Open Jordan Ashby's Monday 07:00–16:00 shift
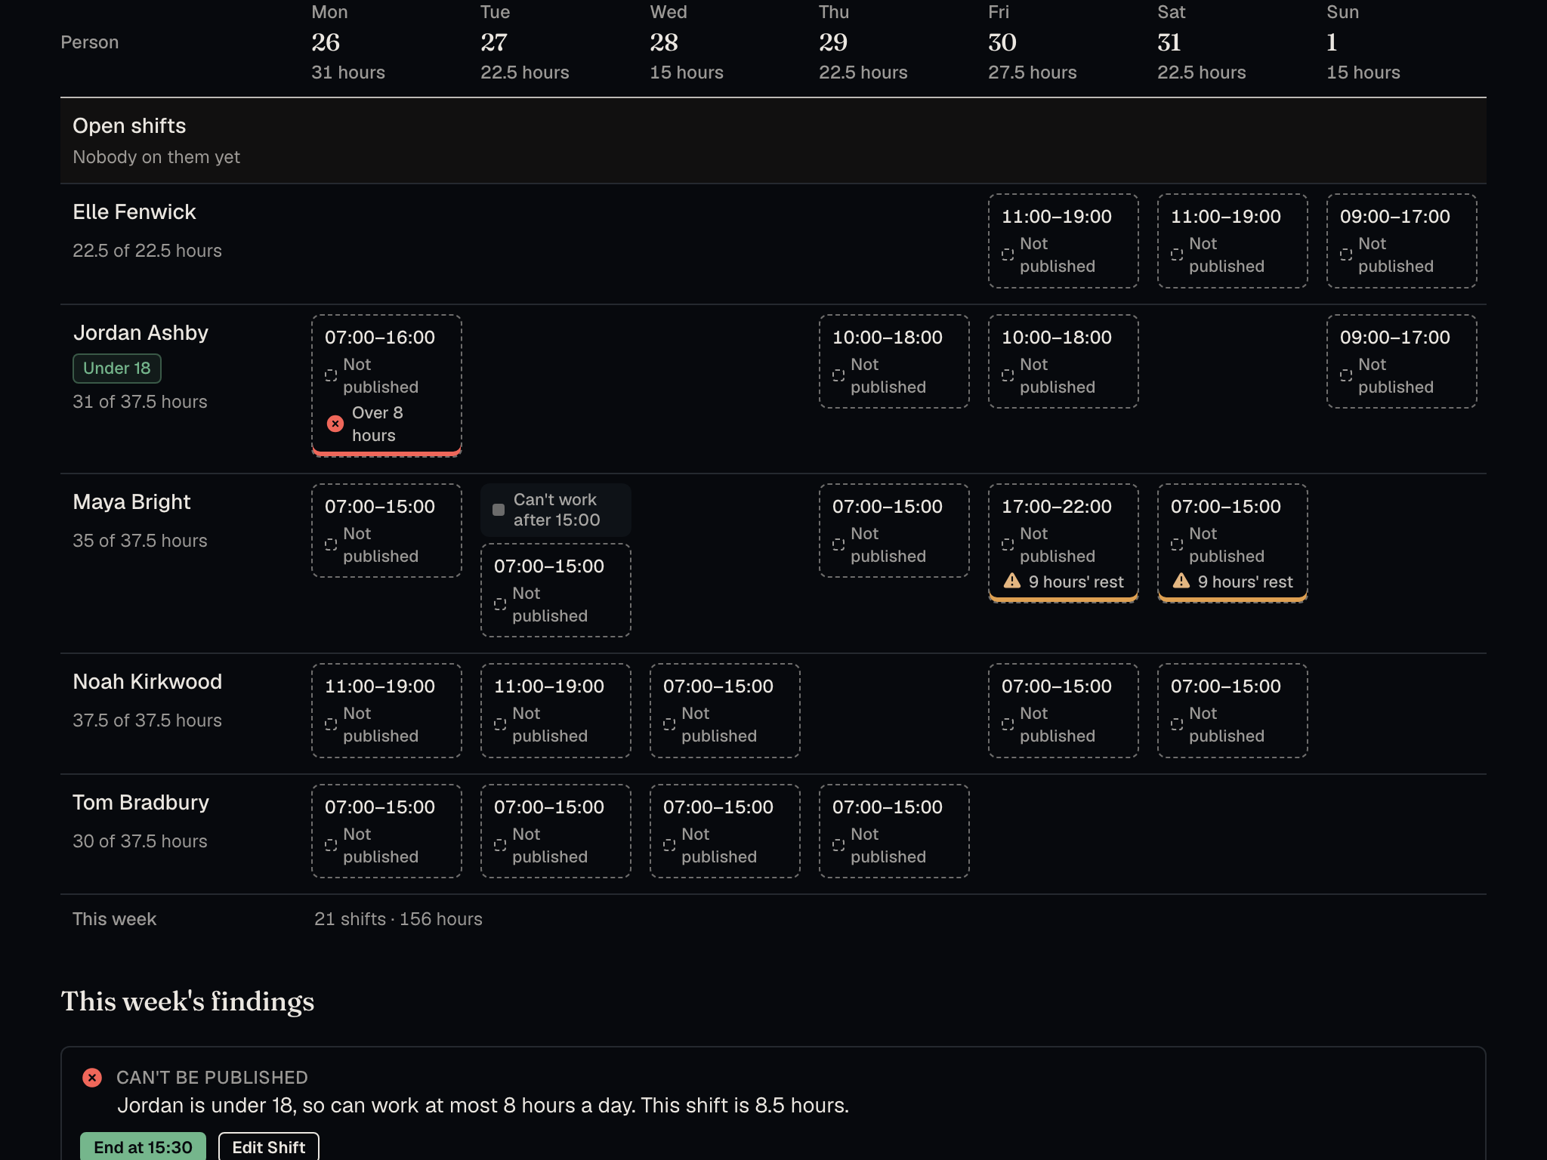1547x1160 pixels. click(x=387, y=385)
